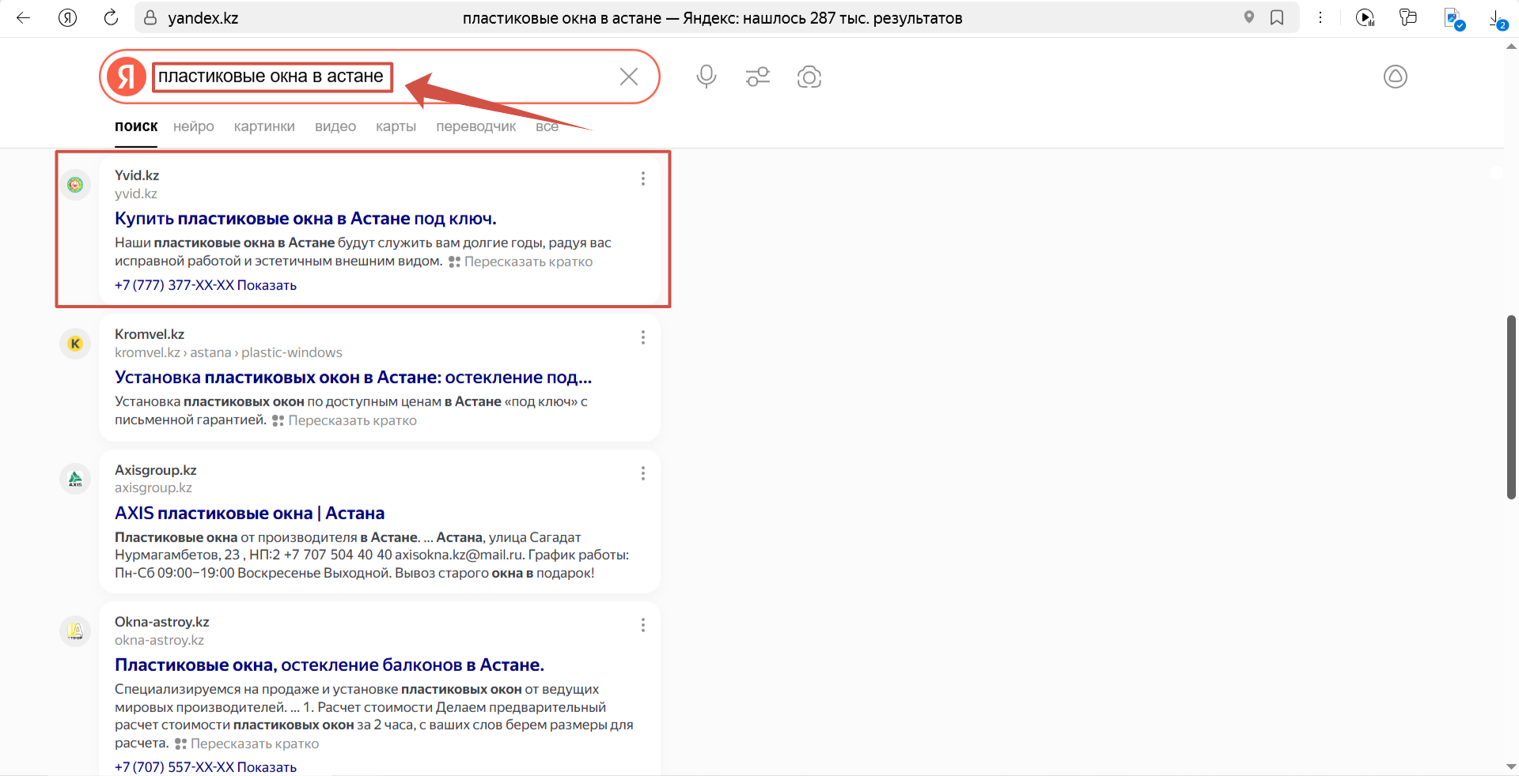Click the microphone voice search icon
Screen dimensions: 1519x776
tap(706, 77)
